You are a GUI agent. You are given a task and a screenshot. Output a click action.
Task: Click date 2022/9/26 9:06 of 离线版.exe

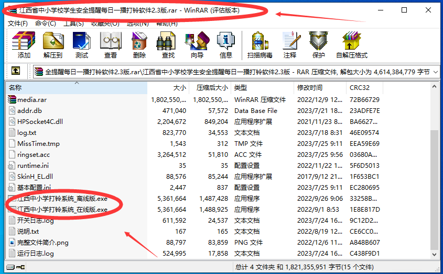(x=320, y=199)
